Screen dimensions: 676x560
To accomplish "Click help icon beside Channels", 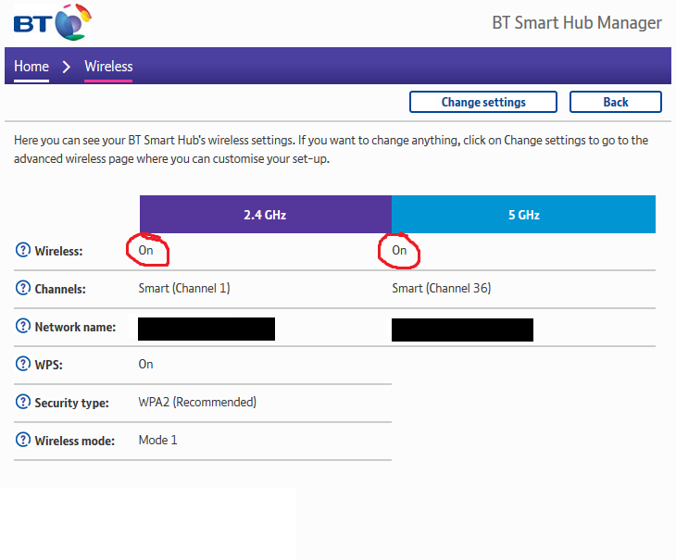I will 23,289.
